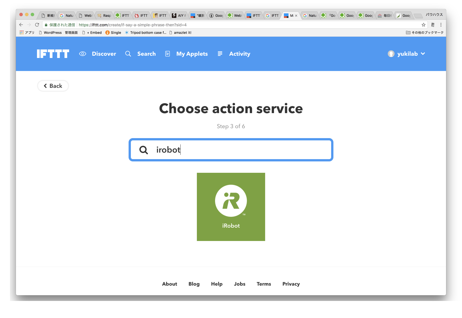
Task: Open the Tripod bottom case bookmark
Action: click(146, 32)
